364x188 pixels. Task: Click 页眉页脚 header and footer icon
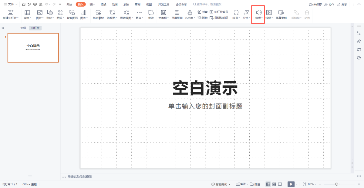(177, 12)
